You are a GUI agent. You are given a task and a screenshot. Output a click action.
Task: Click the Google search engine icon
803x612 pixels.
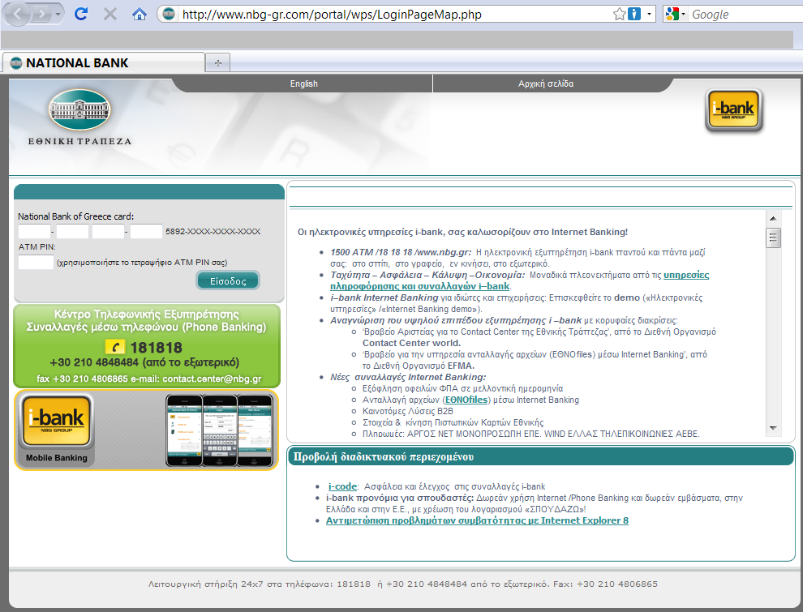pos(672,14)
